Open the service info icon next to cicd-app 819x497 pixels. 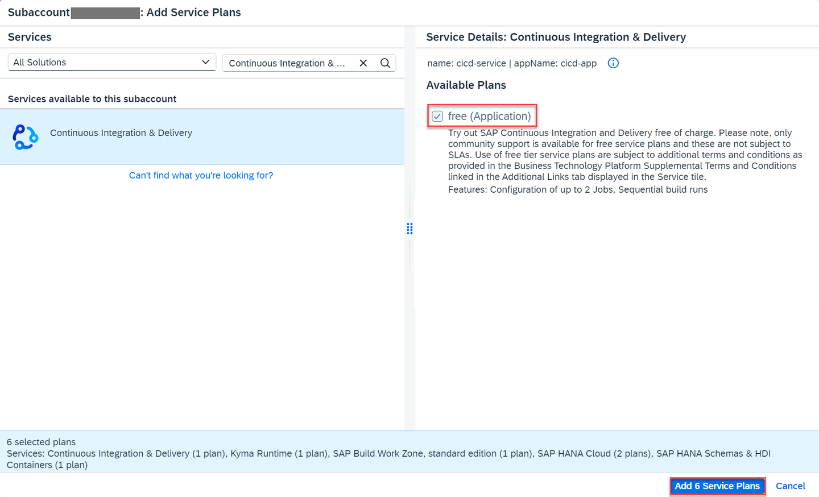[613, 63]
